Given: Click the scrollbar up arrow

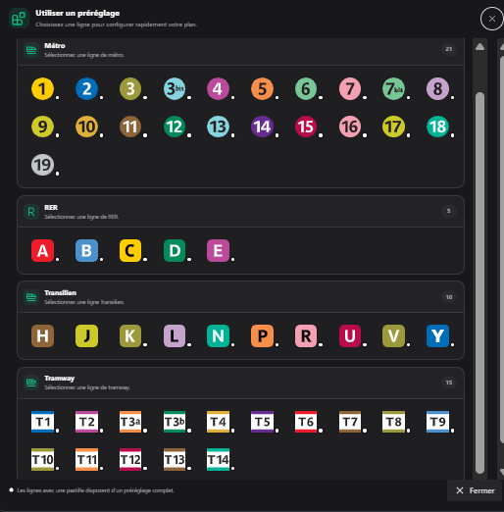Looking at the screenshot, I should (479, 47).
